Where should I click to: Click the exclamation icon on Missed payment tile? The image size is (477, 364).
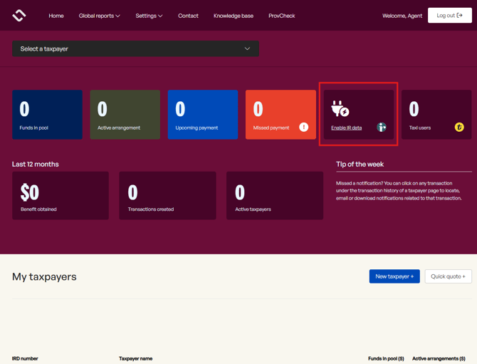[x=303, y=127]
